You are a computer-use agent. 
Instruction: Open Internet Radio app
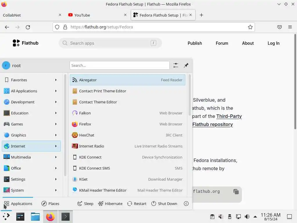[128, 146]
